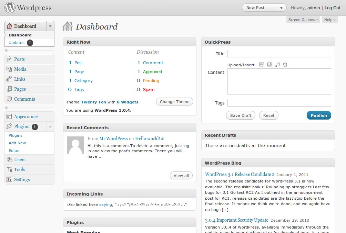Image resolution: width=346 pixels, height=233 pixels.
Task: Open the Links menu
Action: [20, 79]
